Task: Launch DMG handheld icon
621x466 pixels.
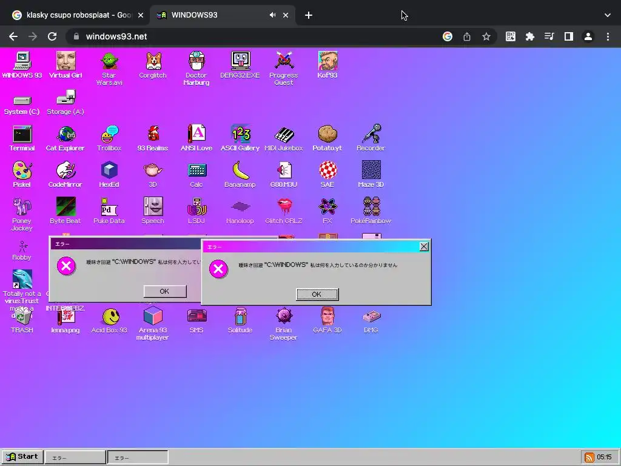Action: tap(371, 321)
